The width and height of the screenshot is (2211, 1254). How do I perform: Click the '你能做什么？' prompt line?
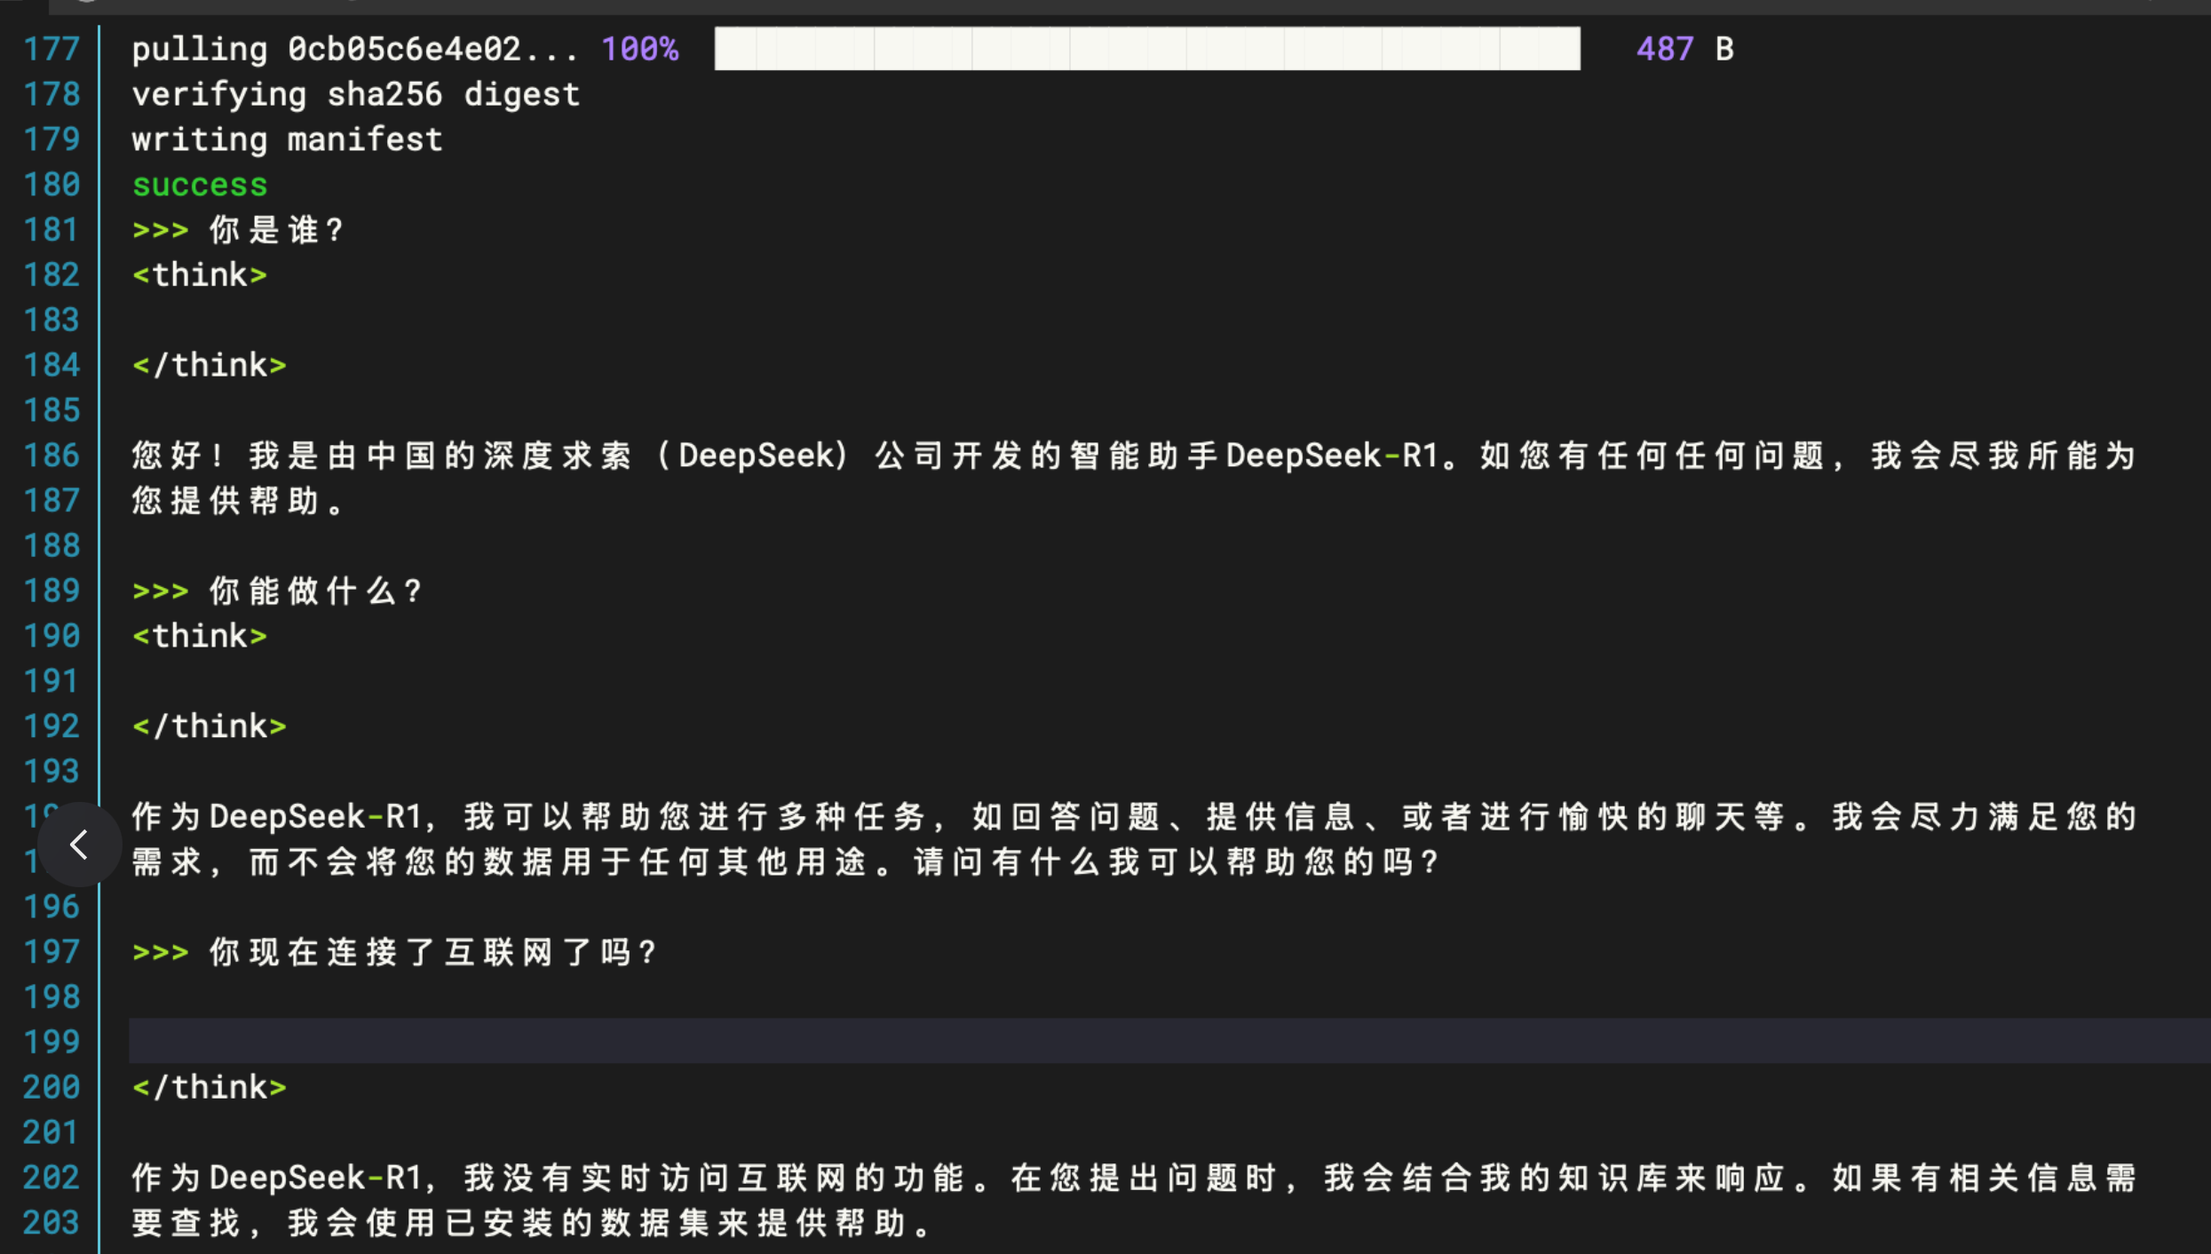[x=315, y=591]
